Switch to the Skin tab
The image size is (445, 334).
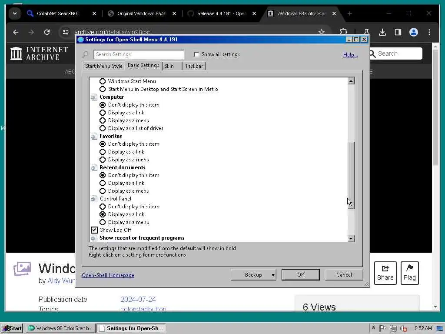(172, 66)
